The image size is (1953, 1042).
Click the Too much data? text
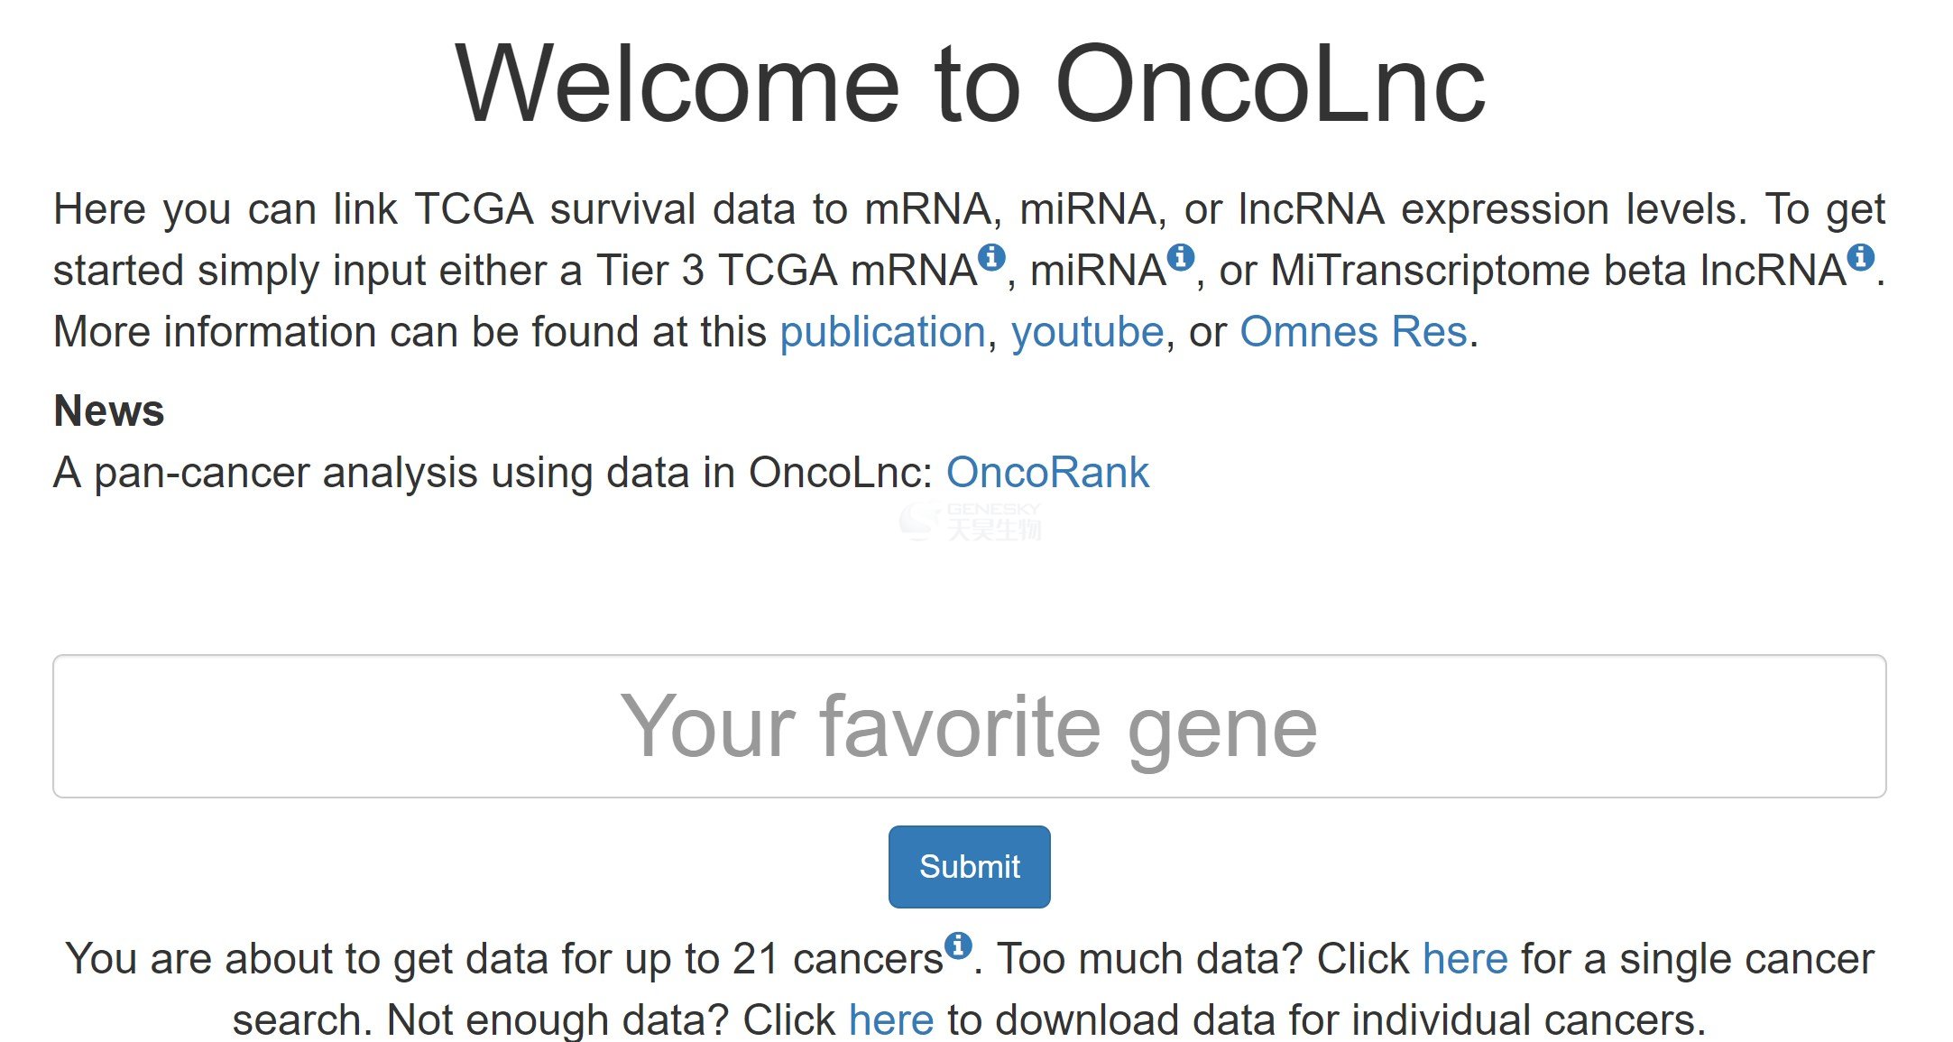pyautogui.click(x=1147, y=958)
